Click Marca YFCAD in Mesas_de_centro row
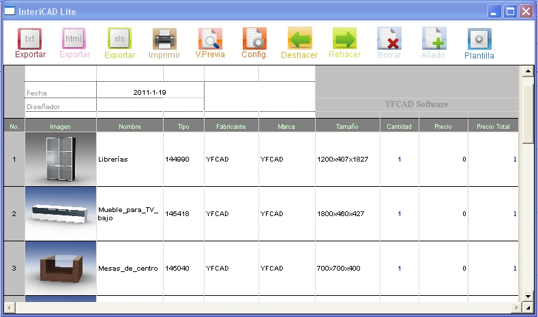Viewport: 538px width, 317px height. (x=272, y=269)
